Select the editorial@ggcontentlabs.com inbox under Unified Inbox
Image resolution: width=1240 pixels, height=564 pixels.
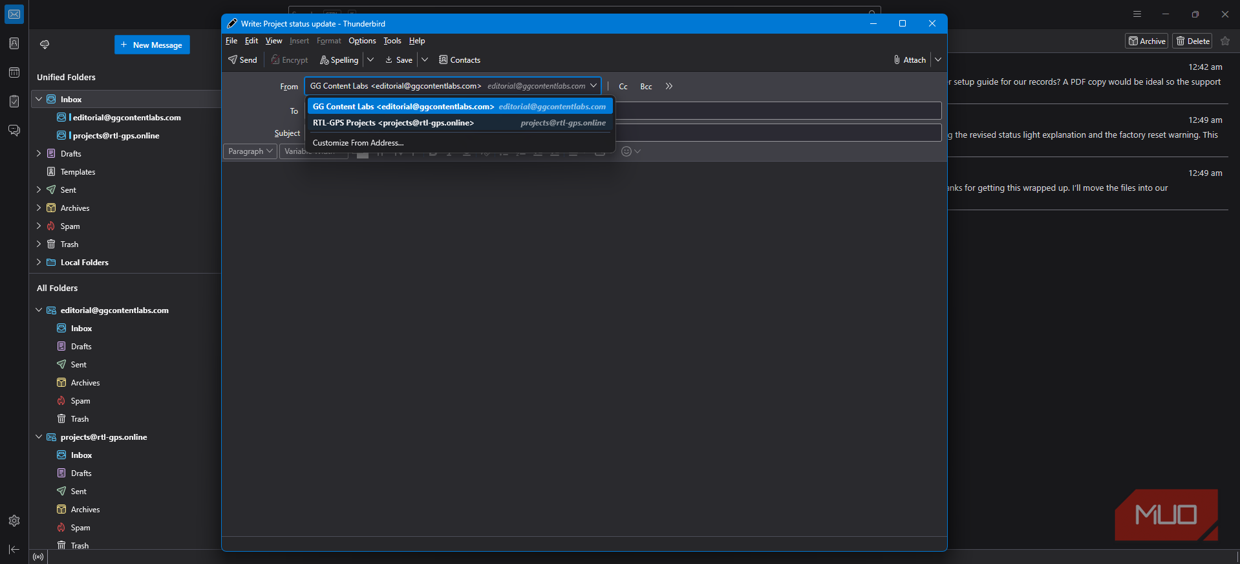click(x=127, y=118)
